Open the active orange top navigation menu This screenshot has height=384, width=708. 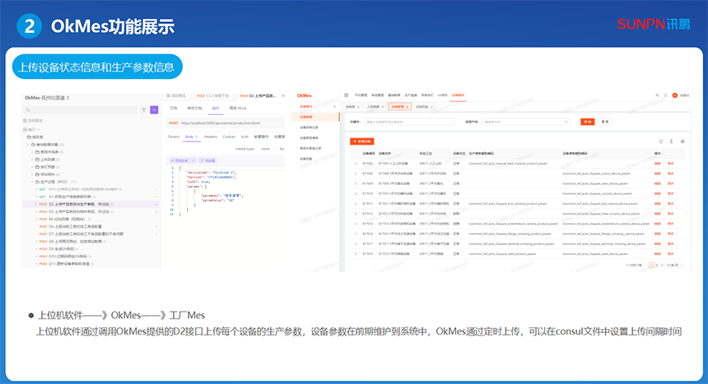(x=458, y=95)
